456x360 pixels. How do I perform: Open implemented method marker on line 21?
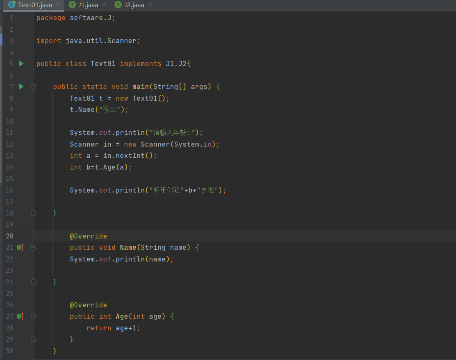(20, 248)
